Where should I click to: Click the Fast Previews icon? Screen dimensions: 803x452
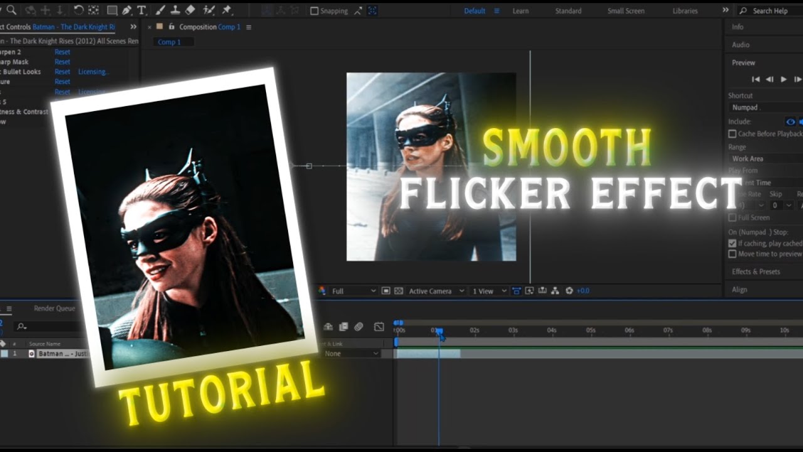click(x=529, y=291)
